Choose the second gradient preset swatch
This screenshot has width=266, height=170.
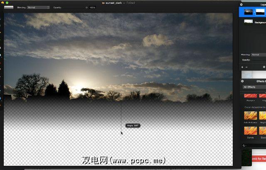[259, 75]
